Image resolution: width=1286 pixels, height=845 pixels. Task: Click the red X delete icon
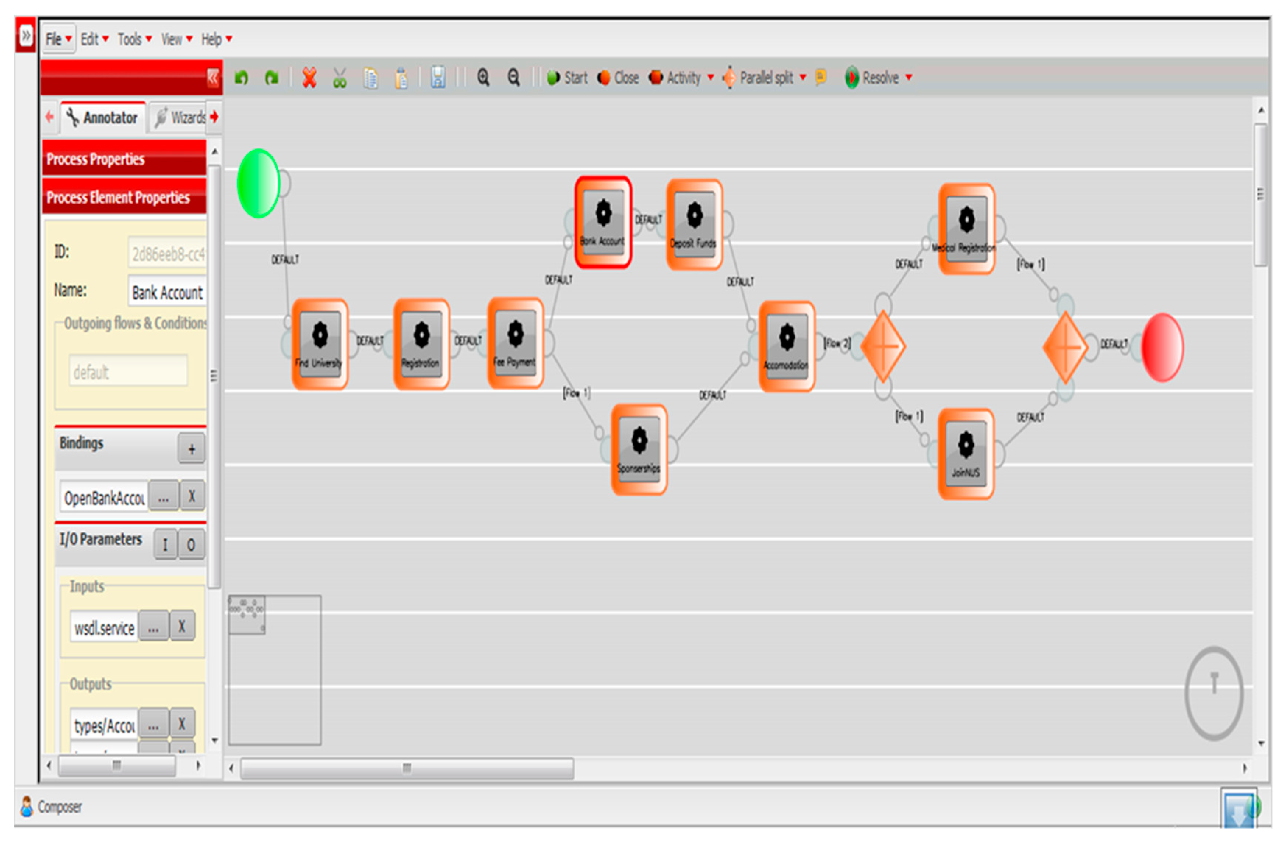pyautogui.click(x=309, y=78)
